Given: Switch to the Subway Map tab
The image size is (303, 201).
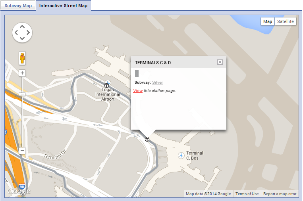Looking at the screenshot, I should pyautogui.click(x=18, y=6).
